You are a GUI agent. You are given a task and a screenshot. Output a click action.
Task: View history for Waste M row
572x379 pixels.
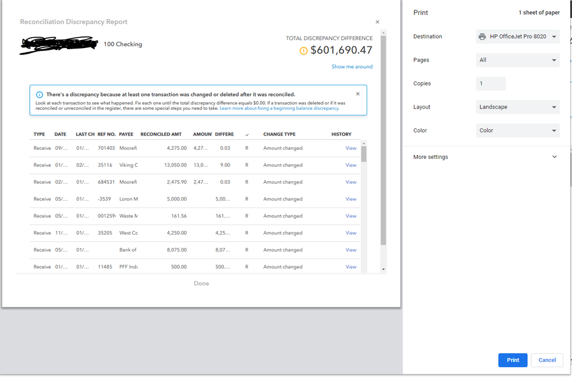click(x=351, y=216)
